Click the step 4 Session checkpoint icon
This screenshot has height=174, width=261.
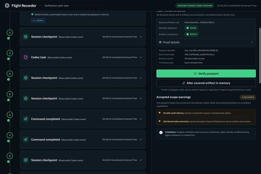coord(26,78)
